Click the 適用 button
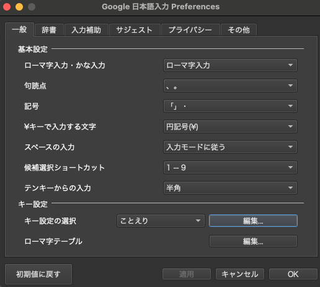This screenshot has width=320, height=287. pyautogui.click(x=187, y=274)
